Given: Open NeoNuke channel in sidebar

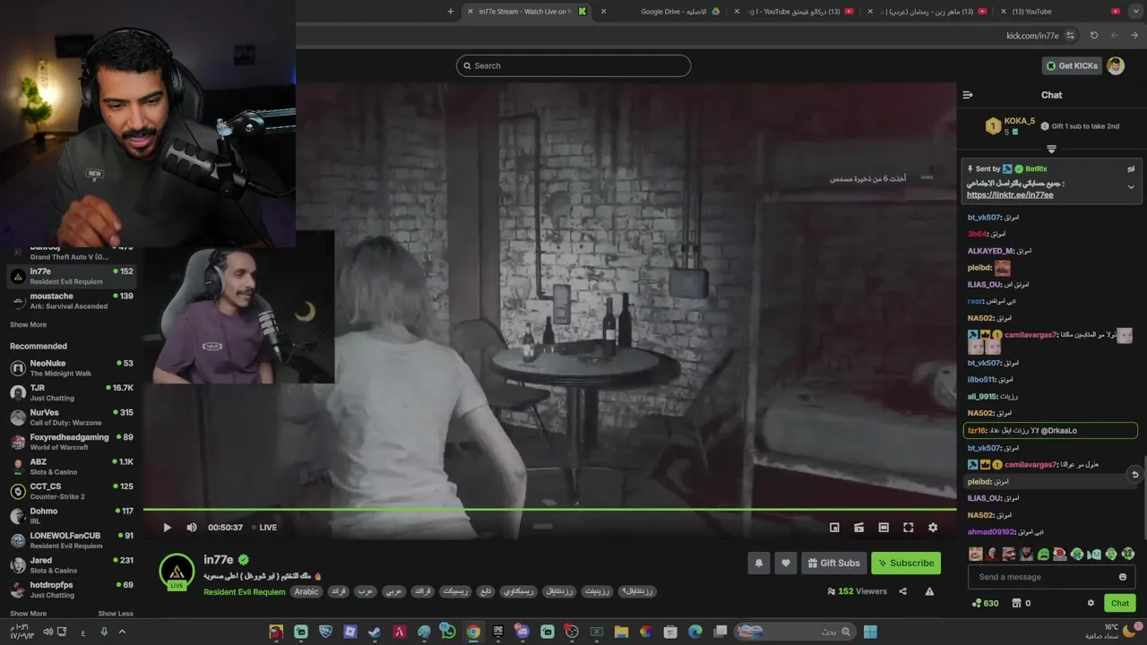Looking at the screenshot, I should point(72,368).
